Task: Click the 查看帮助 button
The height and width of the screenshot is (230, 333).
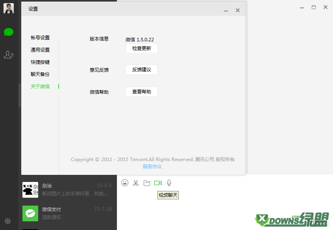Action: (142, 92)
